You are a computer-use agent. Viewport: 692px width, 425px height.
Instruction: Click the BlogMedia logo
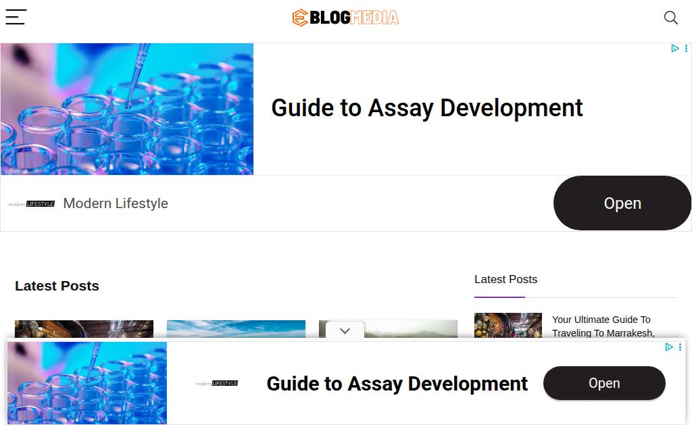(x=345, y=18)
